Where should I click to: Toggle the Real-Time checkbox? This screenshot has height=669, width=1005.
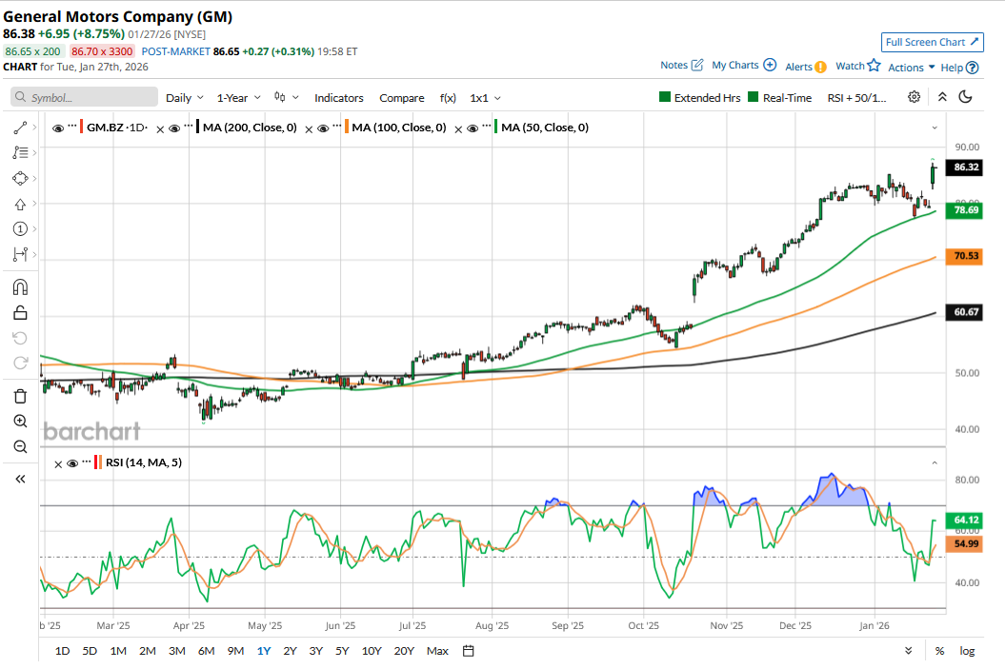coord(753,97)
